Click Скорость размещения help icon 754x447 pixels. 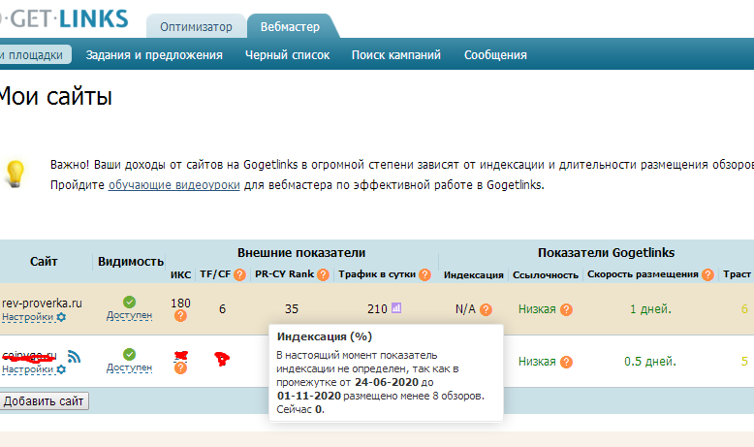[x=707, y=274]
